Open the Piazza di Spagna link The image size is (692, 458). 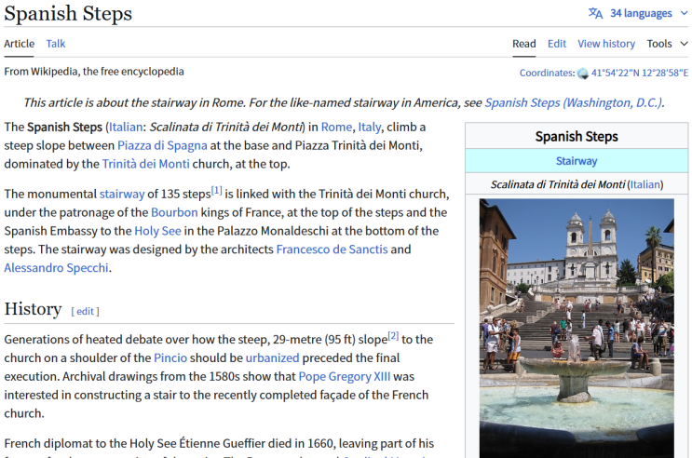tap(162, 145)
